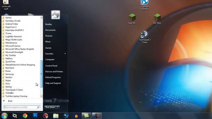Launch Google Chrome from taskbar
The image size is (212, 119).
click(x=25, y=116)
